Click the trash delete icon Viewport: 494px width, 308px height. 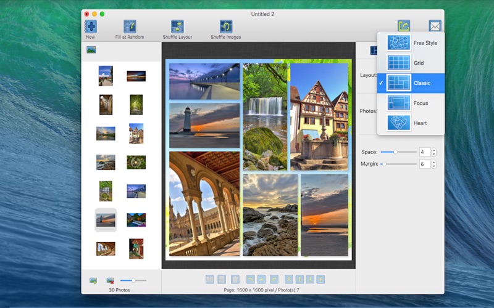click(x=235, y=279)
